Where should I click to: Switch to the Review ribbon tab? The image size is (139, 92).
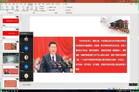(36, 4)
